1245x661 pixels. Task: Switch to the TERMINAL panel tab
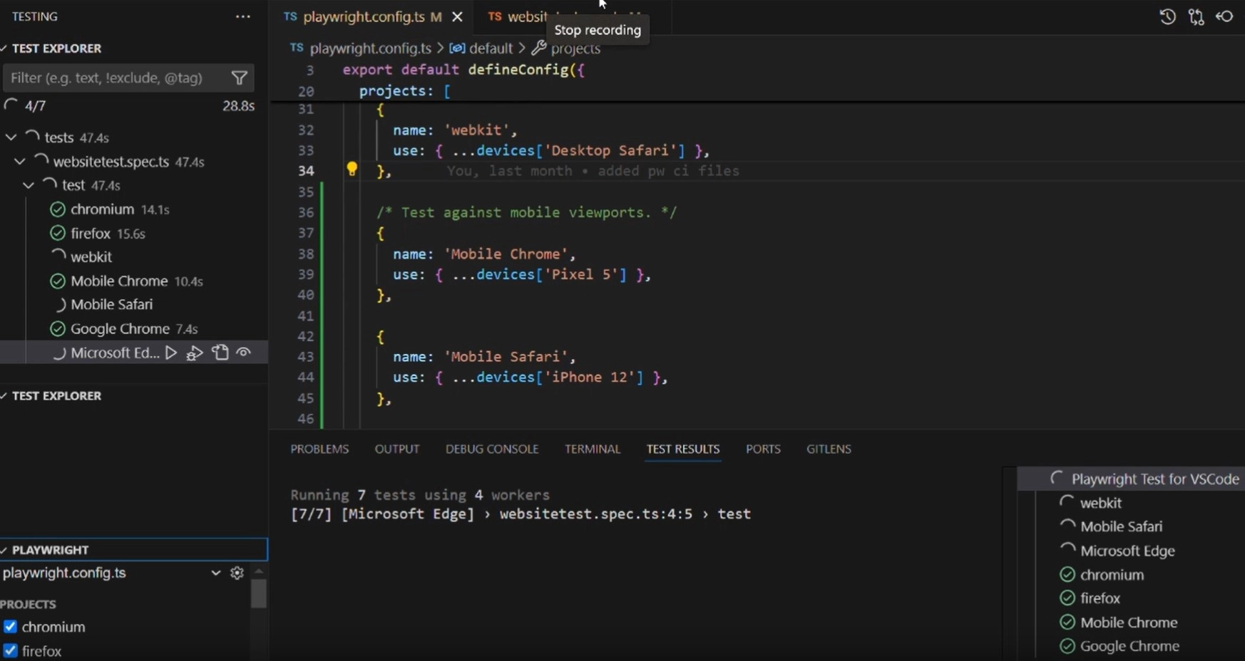pyautogui.click(x=592, y=449)
